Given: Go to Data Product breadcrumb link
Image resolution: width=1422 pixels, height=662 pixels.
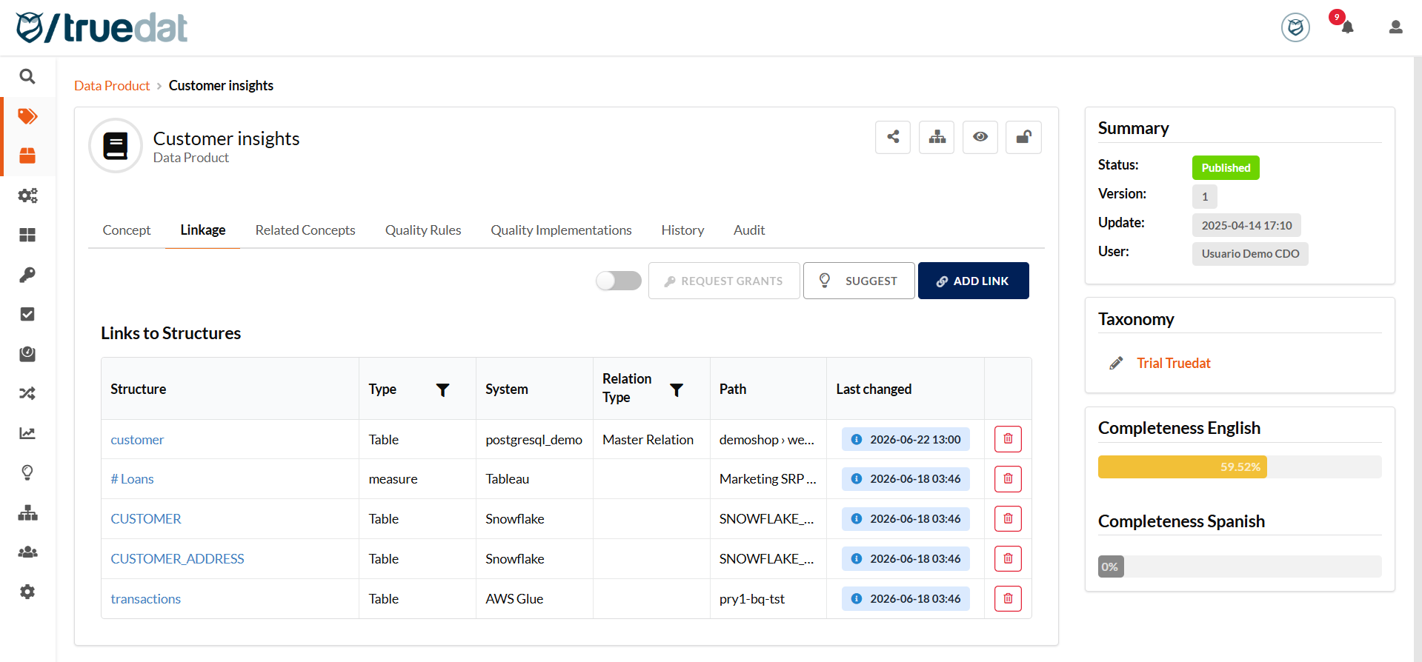Looking at the screenshot, I should point(112,86).
